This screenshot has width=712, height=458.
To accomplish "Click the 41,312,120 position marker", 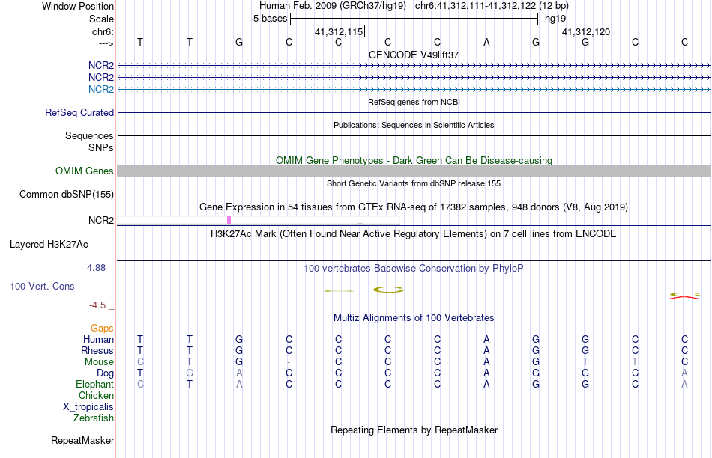I will pos(586,31).
